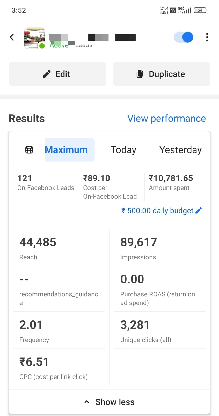Image resolution: width=219 pixels, height=416 pixels.
Task: Switch to the Yesterday tab
Action: pyautogui.click(x=180, y=150)
